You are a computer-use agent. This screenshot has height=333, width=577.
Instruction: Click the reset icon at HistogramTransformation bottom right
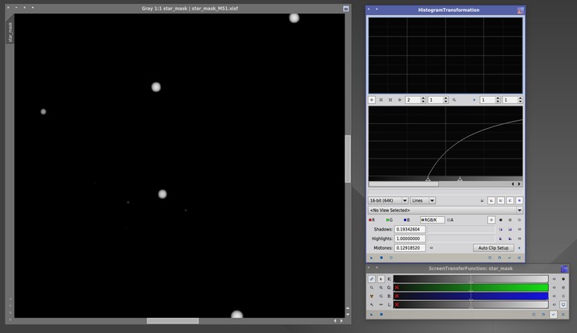(x=518, y=258)
